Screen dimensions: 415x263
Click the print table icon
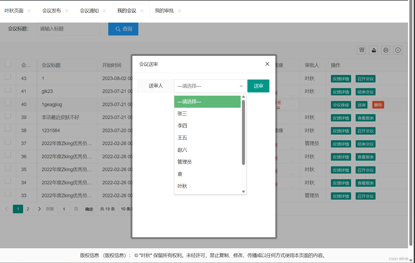386,50
